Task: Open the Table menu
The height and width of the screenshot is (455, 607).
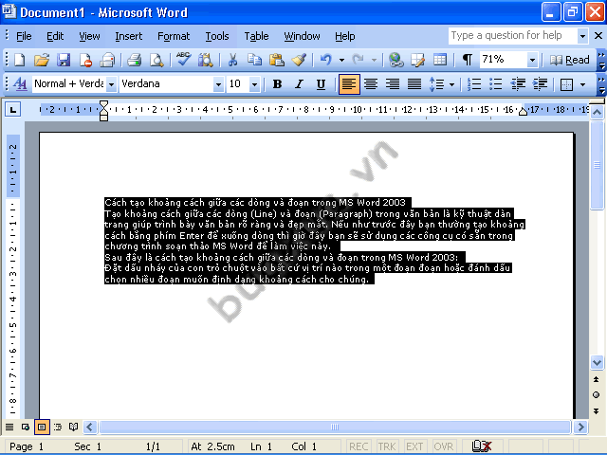Action: pyautogui.click(x=256, y=36)
